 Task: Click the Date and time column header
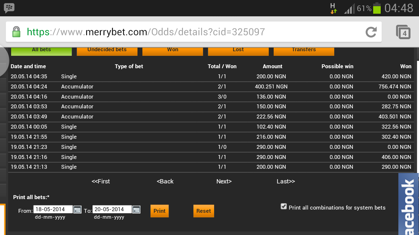pyautogui.click(x=28, y=66)
